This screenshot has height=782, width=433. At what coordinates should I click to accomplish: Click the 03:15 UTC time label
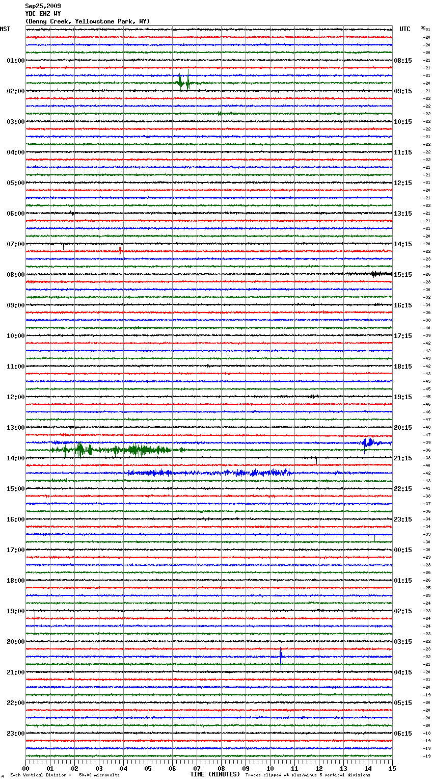403,642
